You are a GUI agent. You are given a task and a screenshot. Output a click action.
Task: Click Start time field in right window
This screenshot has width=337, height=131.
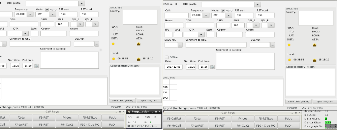coord(191,67)
